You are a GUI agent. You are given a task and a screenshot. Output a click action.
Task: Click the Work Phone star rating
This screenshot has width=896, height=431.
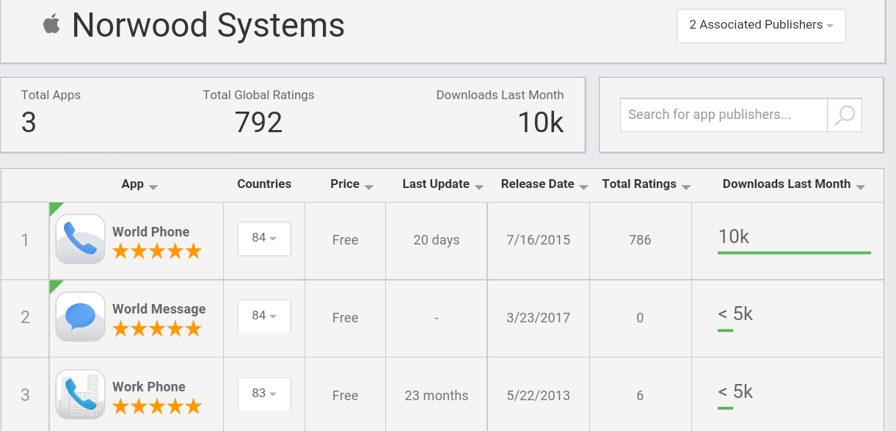pos(156,407)
